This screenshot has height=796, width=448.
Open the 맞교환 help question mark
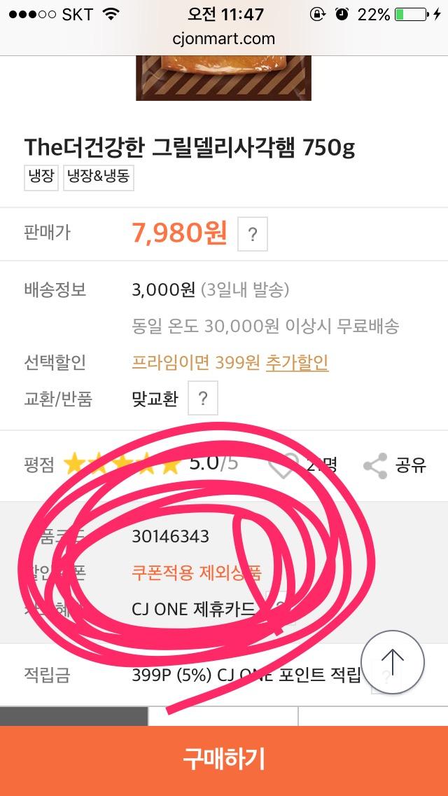[203, 398]
